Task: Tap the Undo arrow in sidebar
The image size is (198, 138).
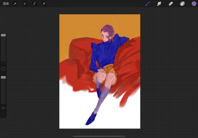Action: click(x=3, y=108)
